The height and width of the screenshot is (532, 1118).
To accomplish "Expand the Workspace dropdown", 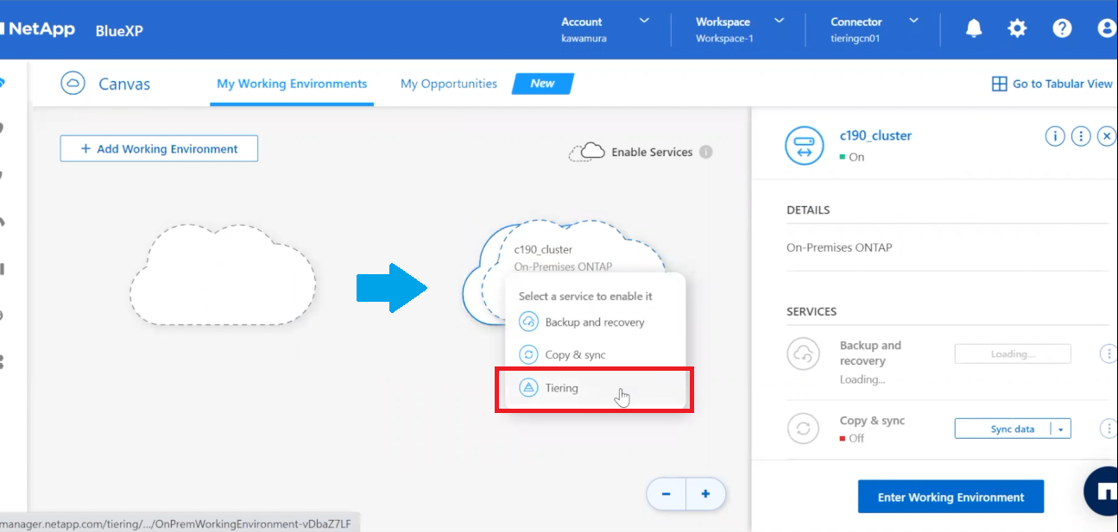I will coord(780,21).
